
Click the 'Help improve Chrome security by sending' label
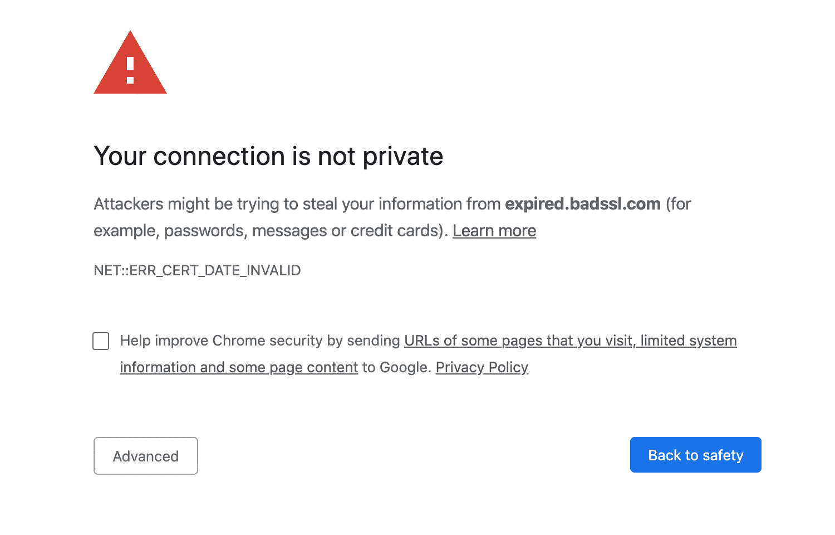[260, 341]
